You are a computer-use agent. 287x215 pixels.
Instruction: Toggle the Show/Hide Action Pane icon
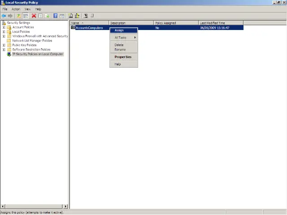click(x=62, y=16)
